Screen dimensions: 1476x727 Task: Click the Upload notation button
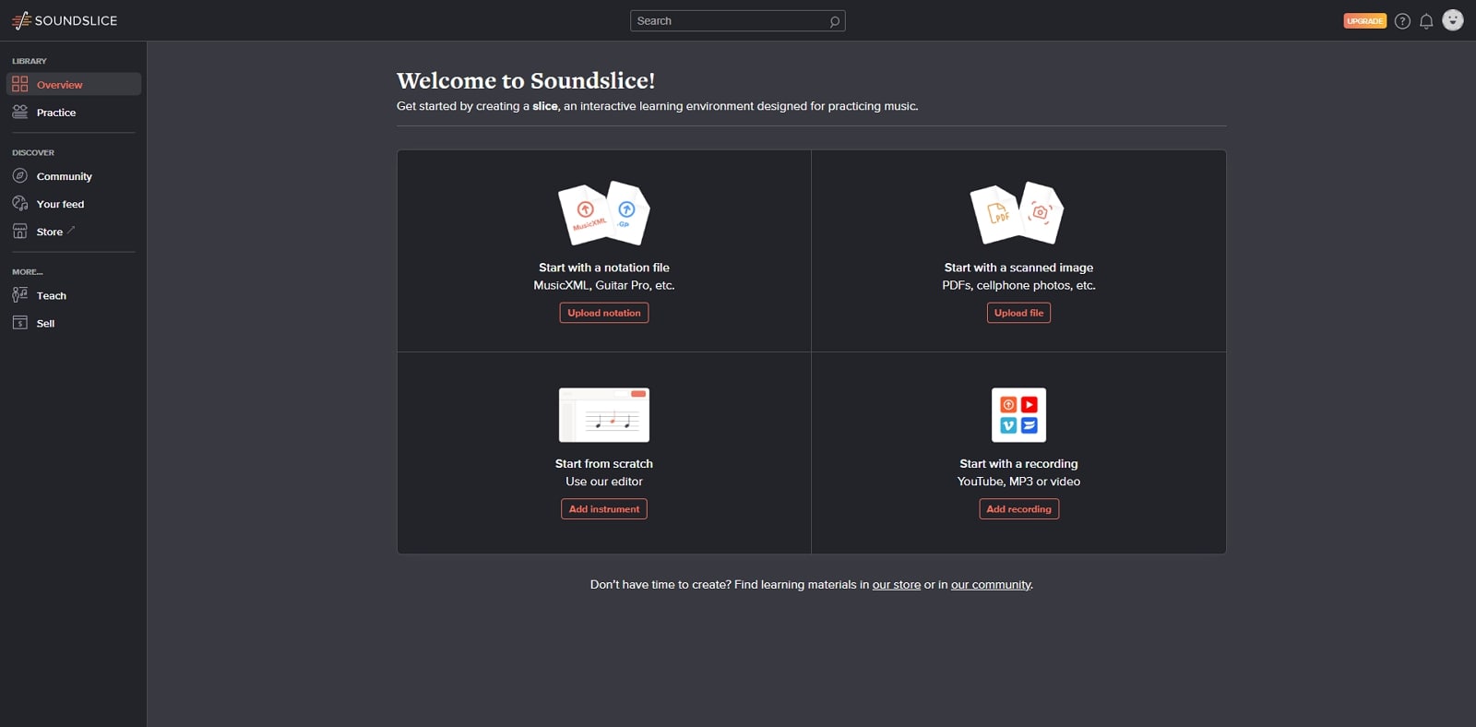(604, 313)
